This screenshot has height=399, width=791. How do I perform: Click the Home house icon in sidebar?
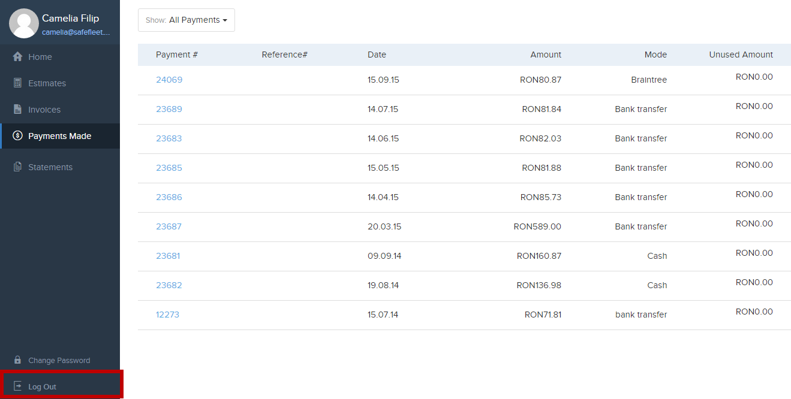17,57
